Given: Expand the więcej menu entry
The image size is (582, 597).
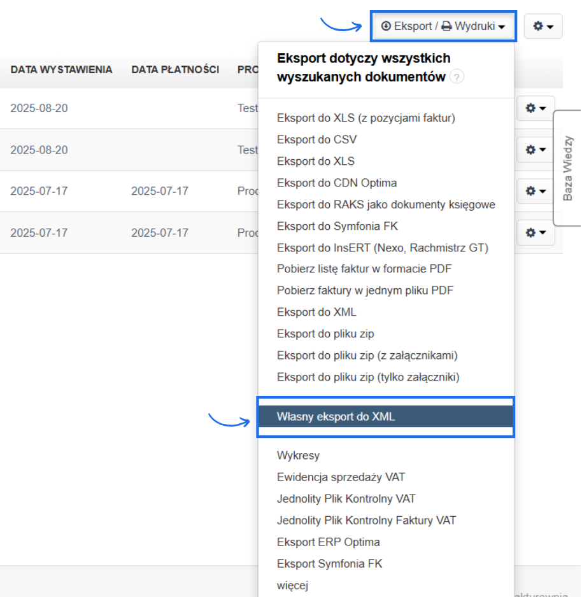Looking at the screenshot, I should (292, 585).
